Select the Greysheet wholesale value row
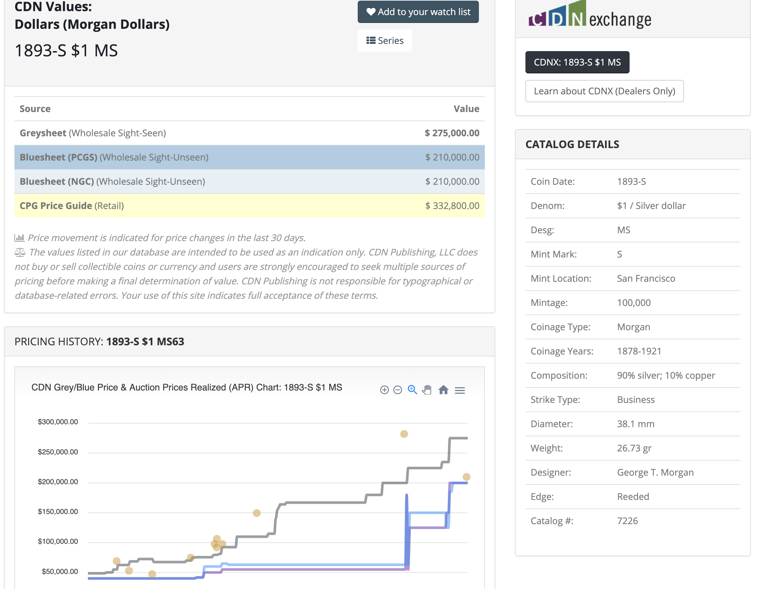The height and width of the screenshot is (589, 758). click(x=250, y=133)
